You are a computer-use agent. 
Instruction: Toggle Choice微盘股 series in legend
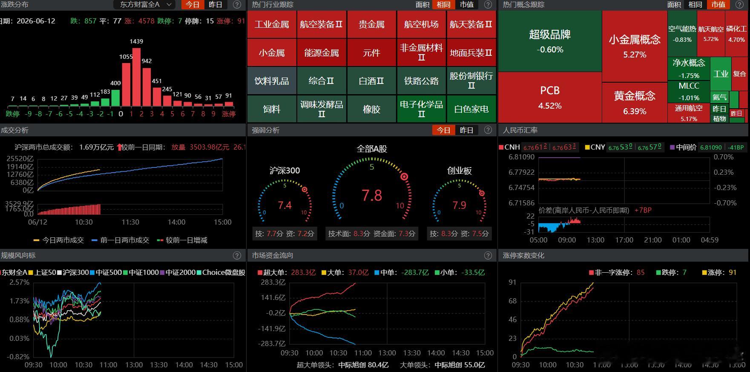[x=221, y=272]
